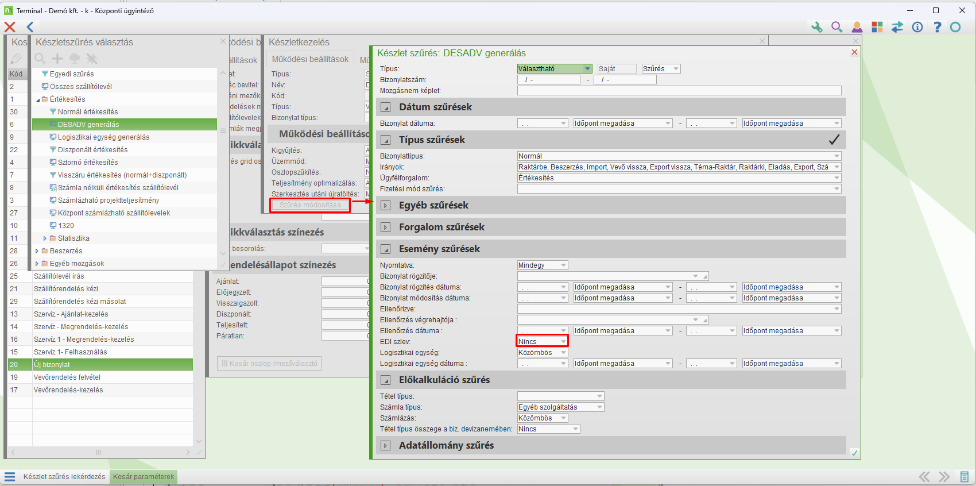
Task: Expand the Forgalom szűrések section
Action: click(x=386, y=227)
